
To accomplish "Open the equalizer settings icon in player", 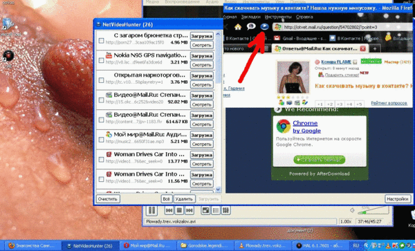I will [225, 210].
